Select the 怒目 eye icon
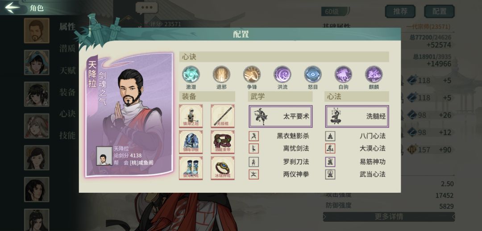 click(x=312, y=74)
